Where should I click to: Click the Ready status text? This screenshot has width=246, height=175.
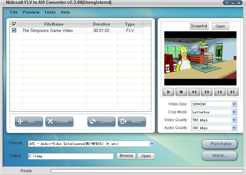[x=27, y=171]
